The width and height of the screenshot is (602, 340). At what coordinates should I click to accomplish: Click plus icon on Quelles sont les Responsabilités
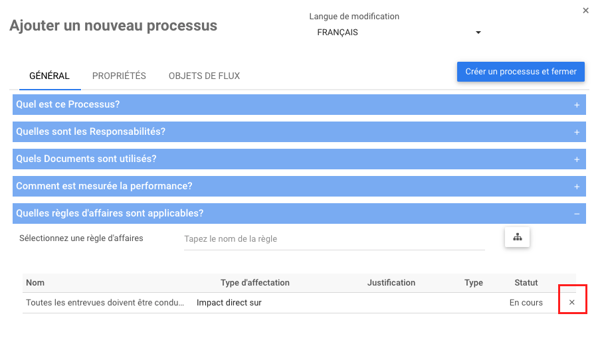click(x=576, y=132)
